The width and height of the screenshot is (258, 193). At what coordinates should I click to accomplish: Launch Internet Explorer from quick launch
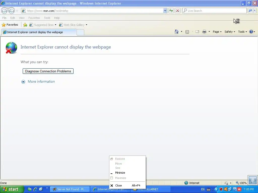35,189
